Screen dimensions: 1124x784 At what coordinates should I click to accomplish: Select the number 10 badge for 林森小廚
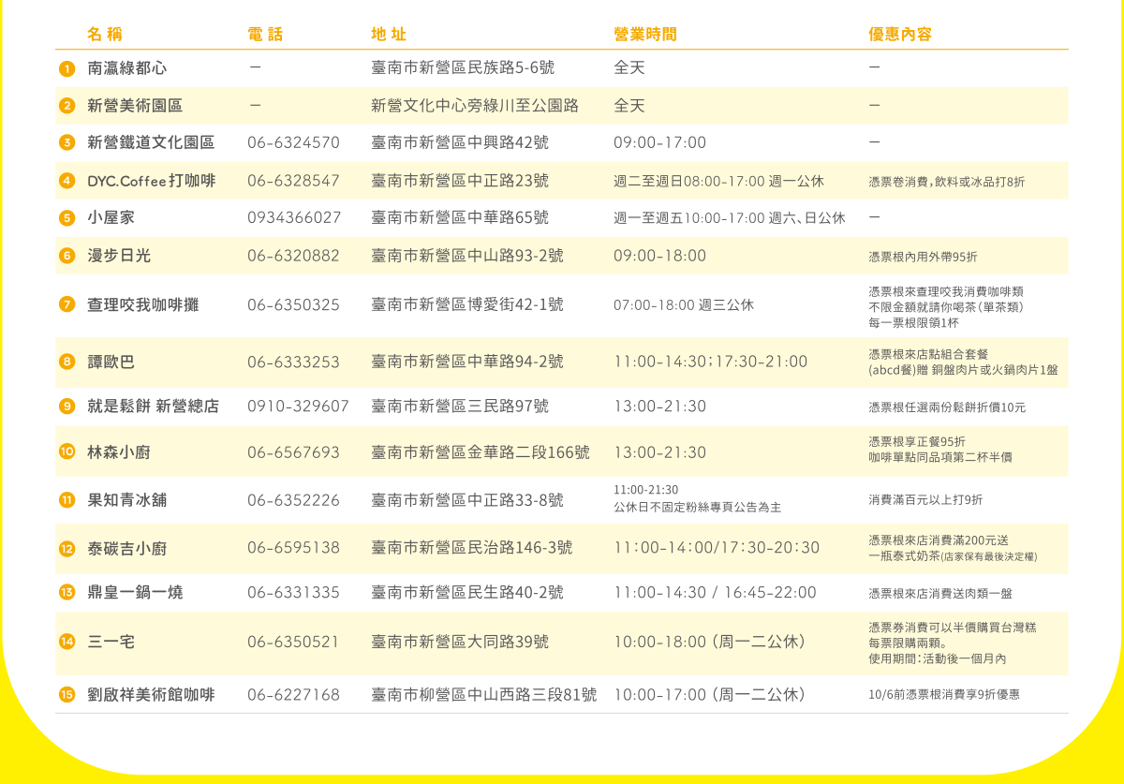(x=67, y=451)
